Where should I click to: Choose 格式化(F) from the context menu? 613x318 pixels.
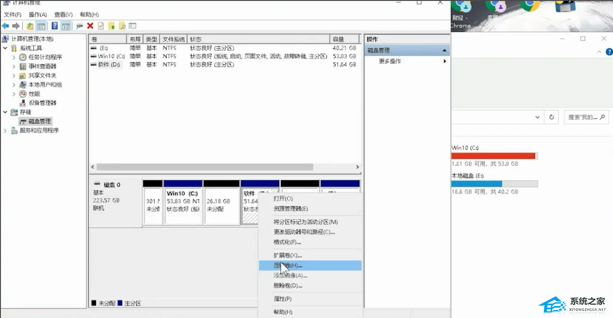(287, 242)
